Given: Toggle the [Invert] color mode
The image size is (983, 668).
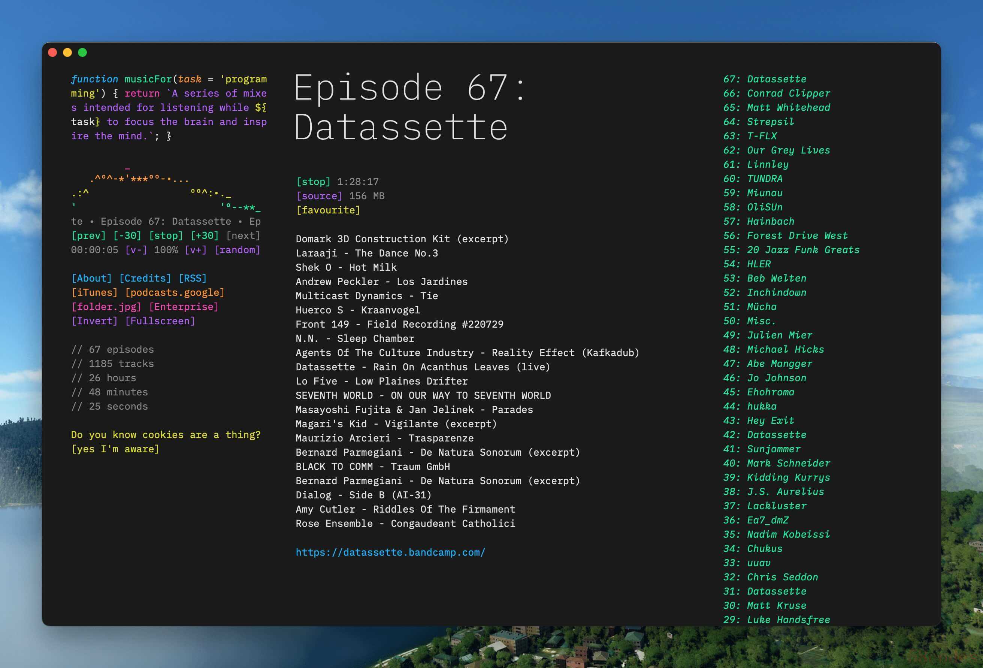Looking at the screenshot, I should pos(94,321).
